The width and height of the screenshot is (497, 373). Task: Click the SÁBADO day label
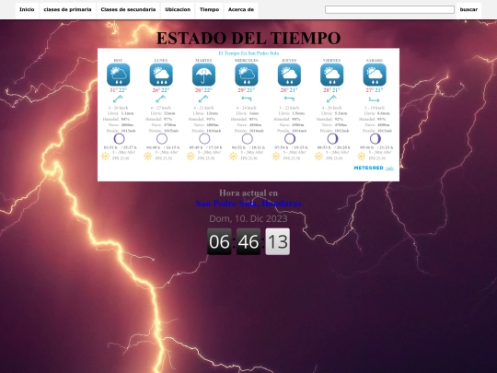coord(375,60)
